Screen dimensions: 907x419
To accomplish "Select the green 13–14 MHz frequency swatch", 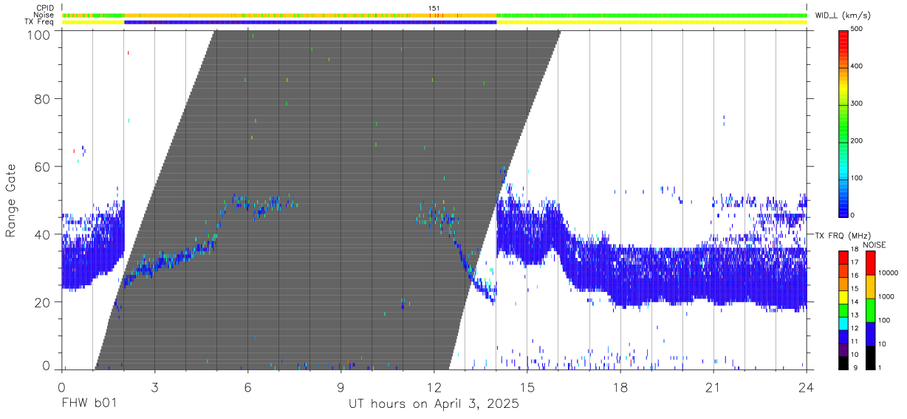I will point(843,310).
